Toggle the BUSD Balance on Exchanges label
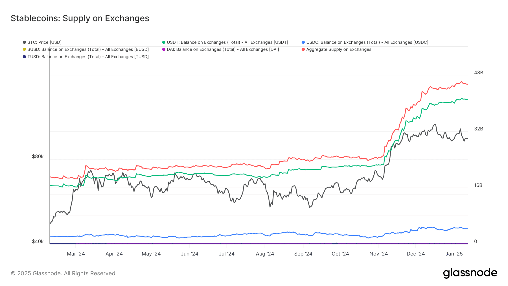This screenshot has height=286, width=508. [88, 49]
